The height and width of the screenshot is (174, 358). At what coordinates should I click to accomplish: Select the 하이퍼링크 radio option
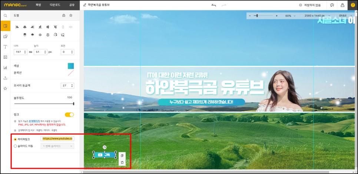[x=15, y=139]
